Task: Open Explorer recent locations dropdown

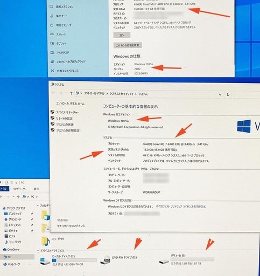Action: click(13, 197)
